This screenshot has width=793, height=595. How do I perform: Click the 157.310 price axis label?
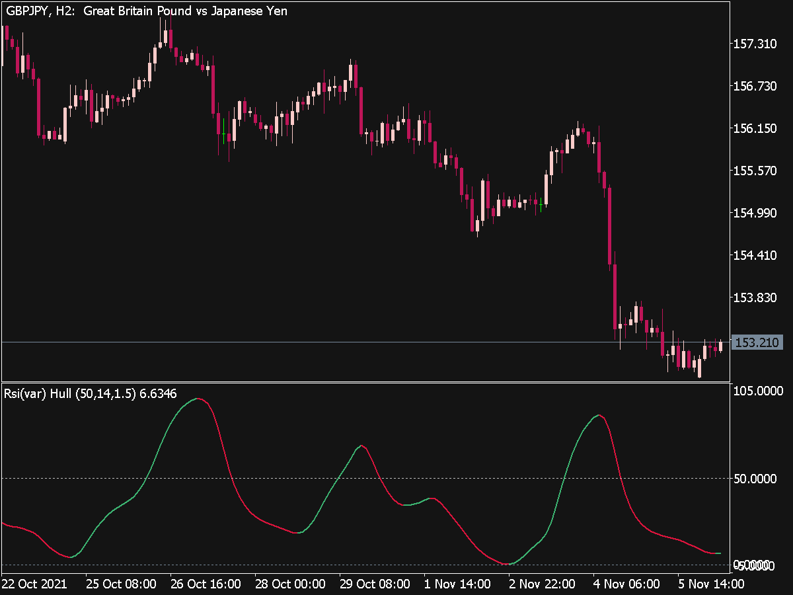coord(755,44)
